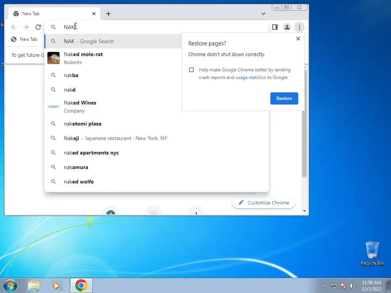The image size is (391, 293).
Task: Open the Windows Start menu
Action: (x=10, y=285)
